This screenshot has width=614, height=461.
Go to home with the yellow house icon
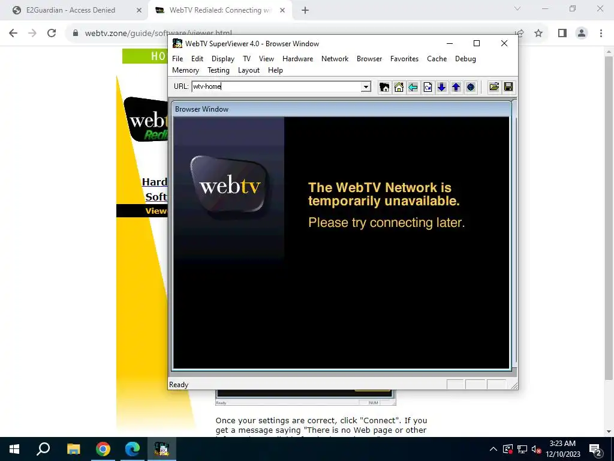click(399, 87)
